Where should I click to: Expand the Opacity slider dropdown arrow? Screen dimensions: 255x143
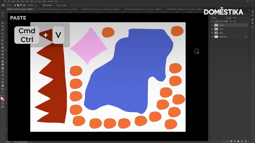(239, 18)
